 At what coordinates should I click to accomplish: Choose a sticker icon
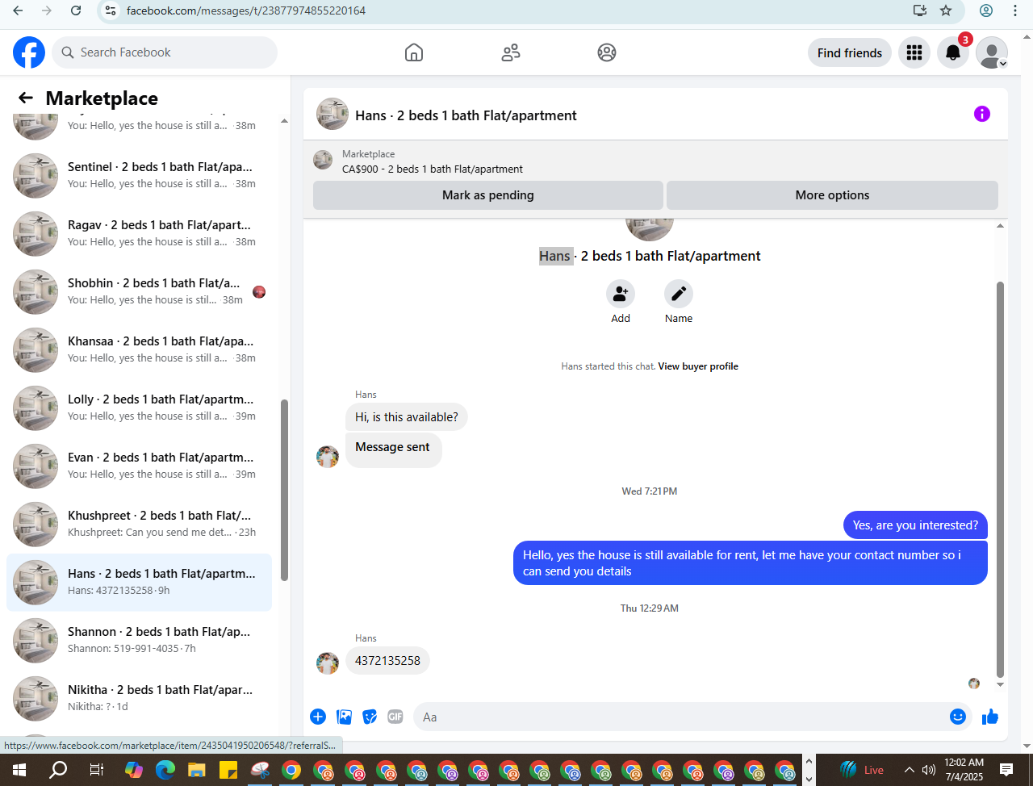[370, 717]
